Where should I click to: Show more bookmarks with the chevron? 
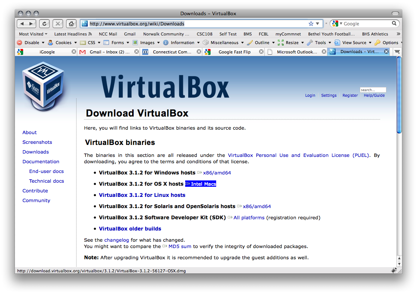[x=398, y=34]
